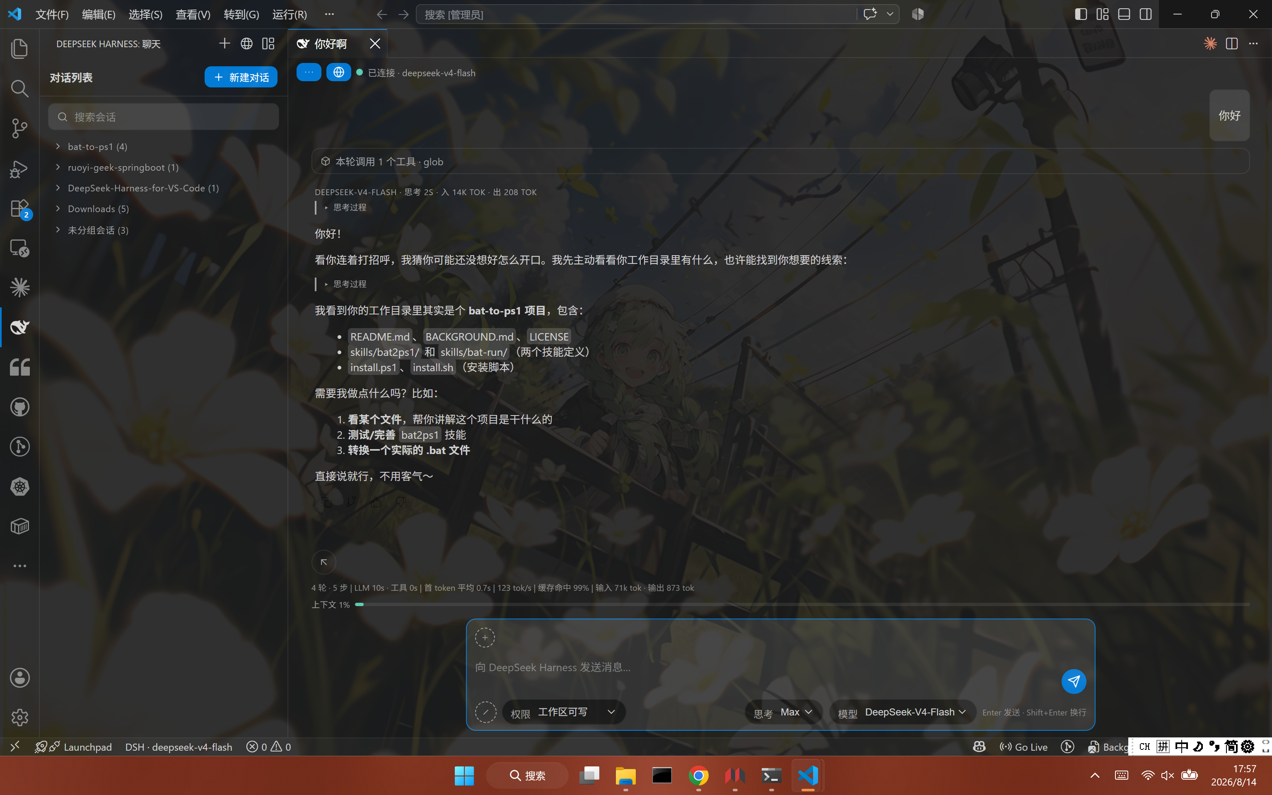The image size is (1272, 795).
Task: Open the 转到(G) menu
Action: pyautogui.click(x=241, y=14)
